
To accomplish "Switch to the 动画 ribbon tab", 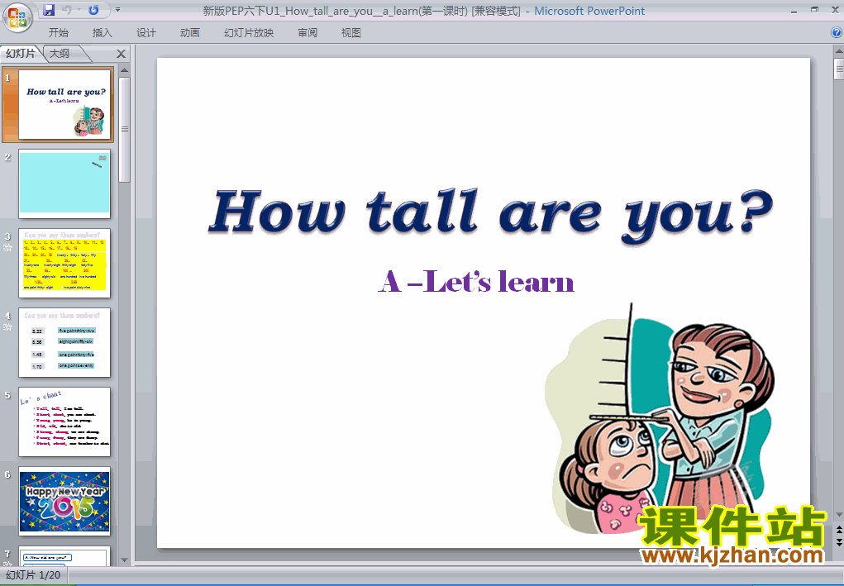I will click(x=189, y=33).
